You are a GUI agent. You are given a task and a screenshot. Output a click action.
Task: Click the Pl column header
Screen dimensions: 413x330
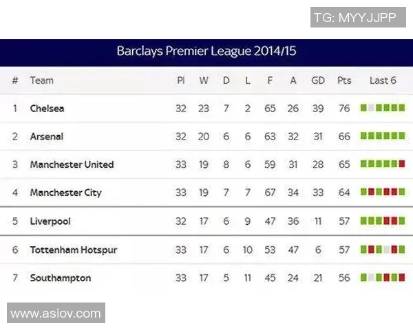(x=181, y=80)
